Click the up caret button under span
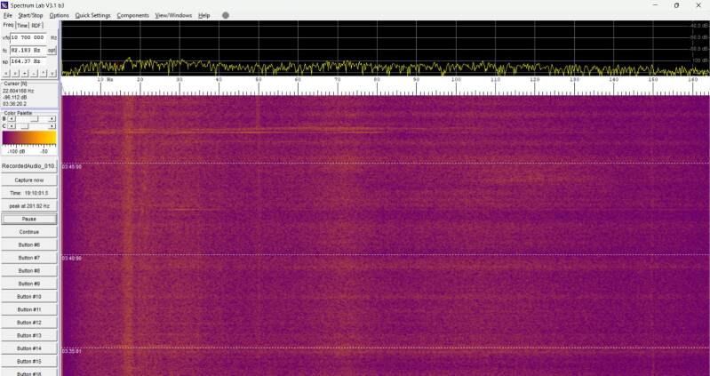 click(x=44, y=74)
